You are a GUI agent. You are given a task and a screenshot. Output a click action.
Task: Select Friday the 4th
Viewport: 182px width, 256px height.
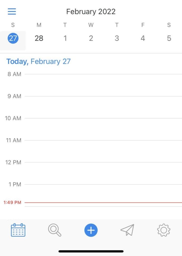[x=143, y=38]
